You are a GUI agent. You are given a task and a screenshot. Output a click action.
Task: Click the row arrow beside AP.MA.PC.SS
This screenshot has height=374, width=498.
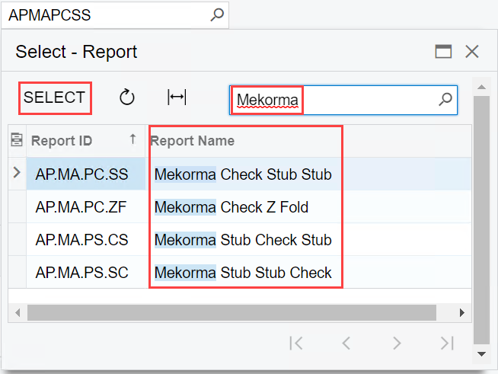17,174
